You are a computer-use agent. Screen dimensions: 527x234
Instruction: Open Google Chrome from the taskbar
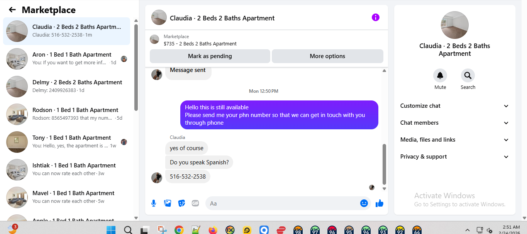click(x=179, y=230)
